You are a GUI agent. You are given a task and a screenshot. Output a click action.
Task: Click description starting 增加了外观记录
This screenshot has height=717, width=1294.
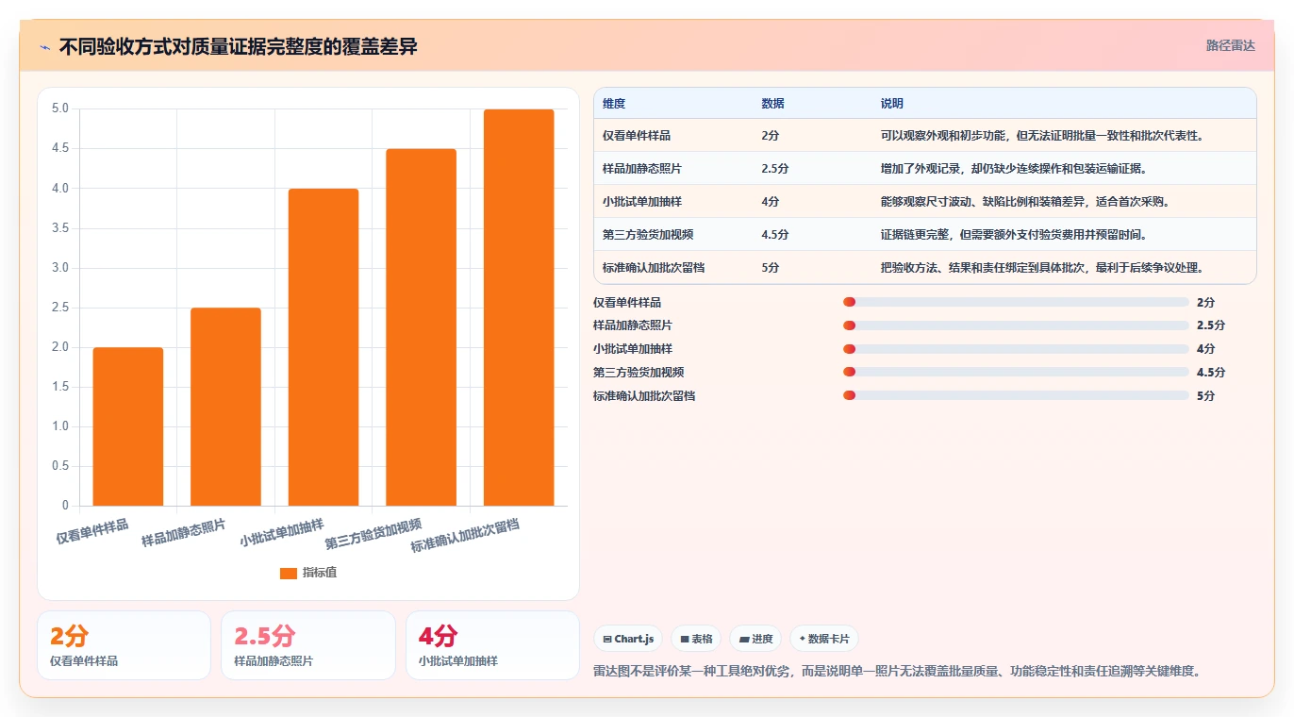(1014, 169)
